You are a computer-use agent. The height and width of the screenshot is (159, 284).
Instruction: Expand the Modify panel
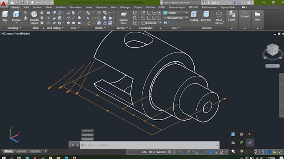pos(100,28)
